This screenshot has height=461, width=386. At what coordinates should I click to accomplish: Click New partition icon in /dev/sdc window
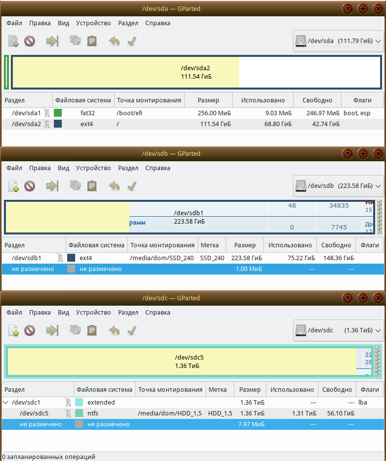13,331
